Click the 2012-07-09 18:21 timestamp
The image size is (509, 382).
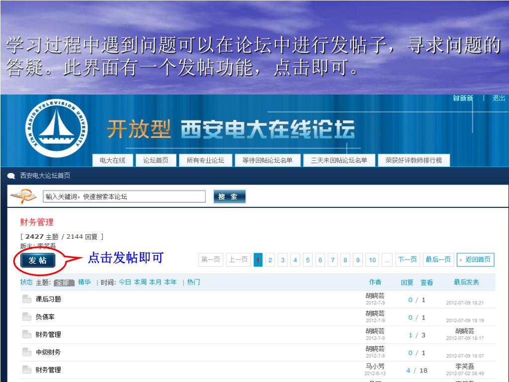tap(465, 303)
